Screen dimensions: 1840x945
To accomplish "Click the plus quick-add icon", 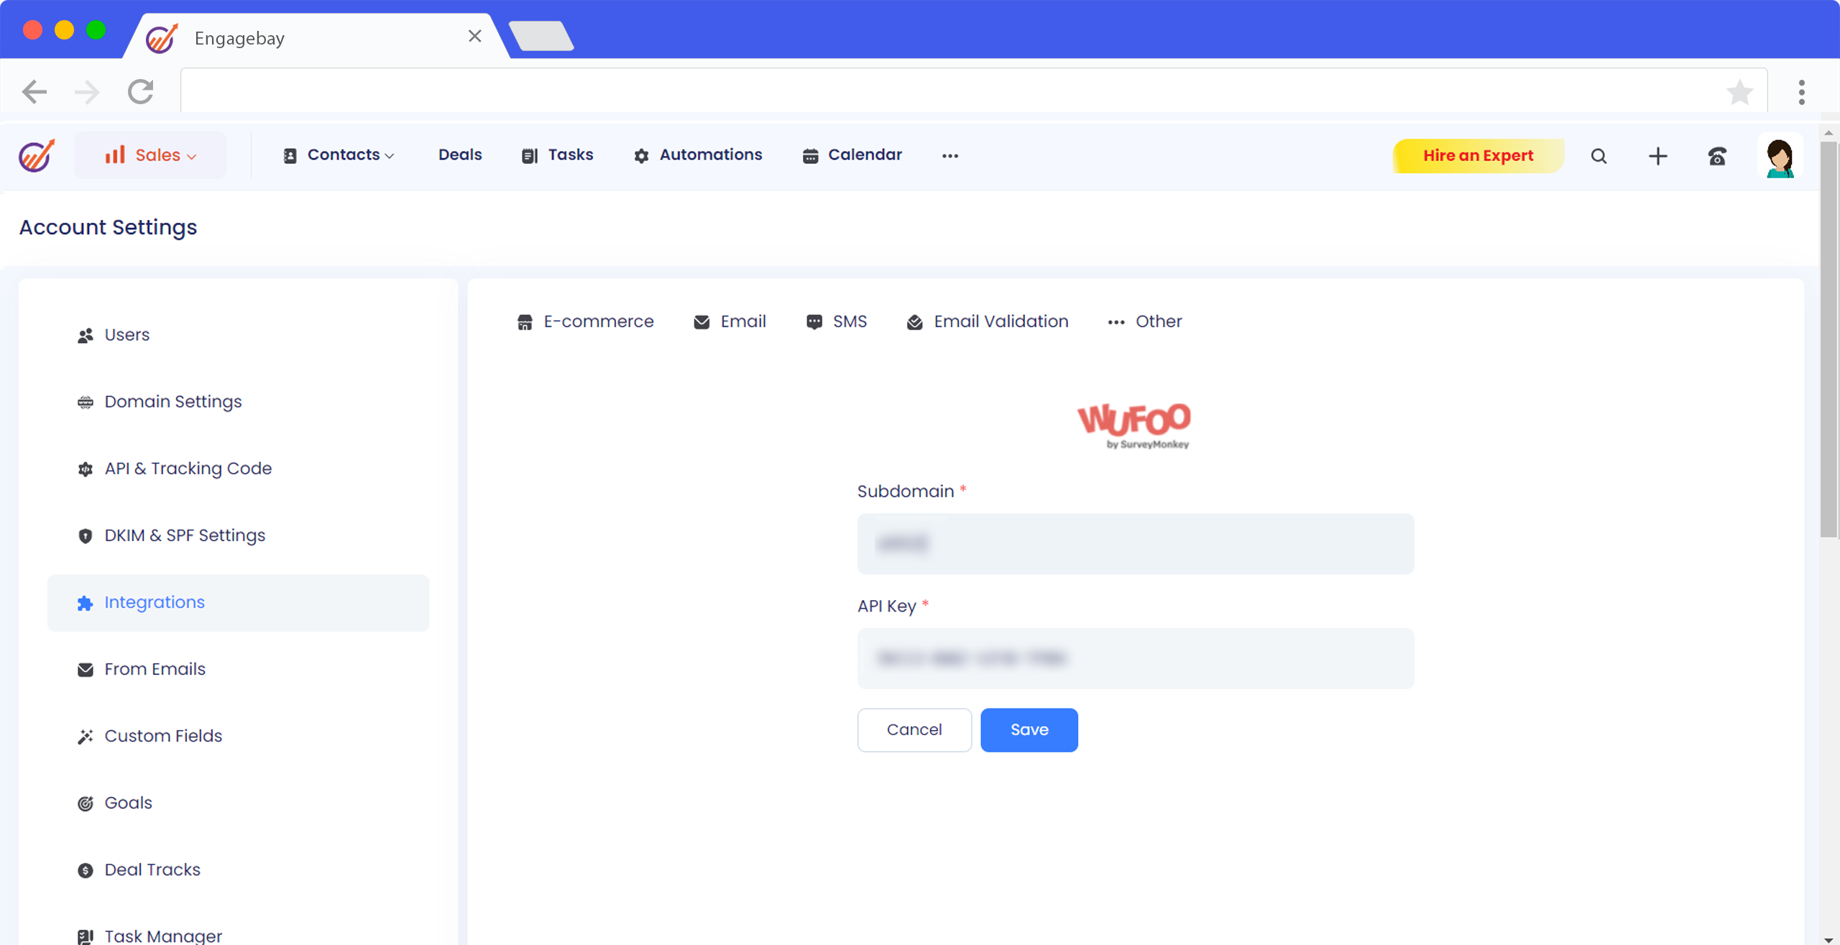I will pyautogui.click(x=1657, y=156).
